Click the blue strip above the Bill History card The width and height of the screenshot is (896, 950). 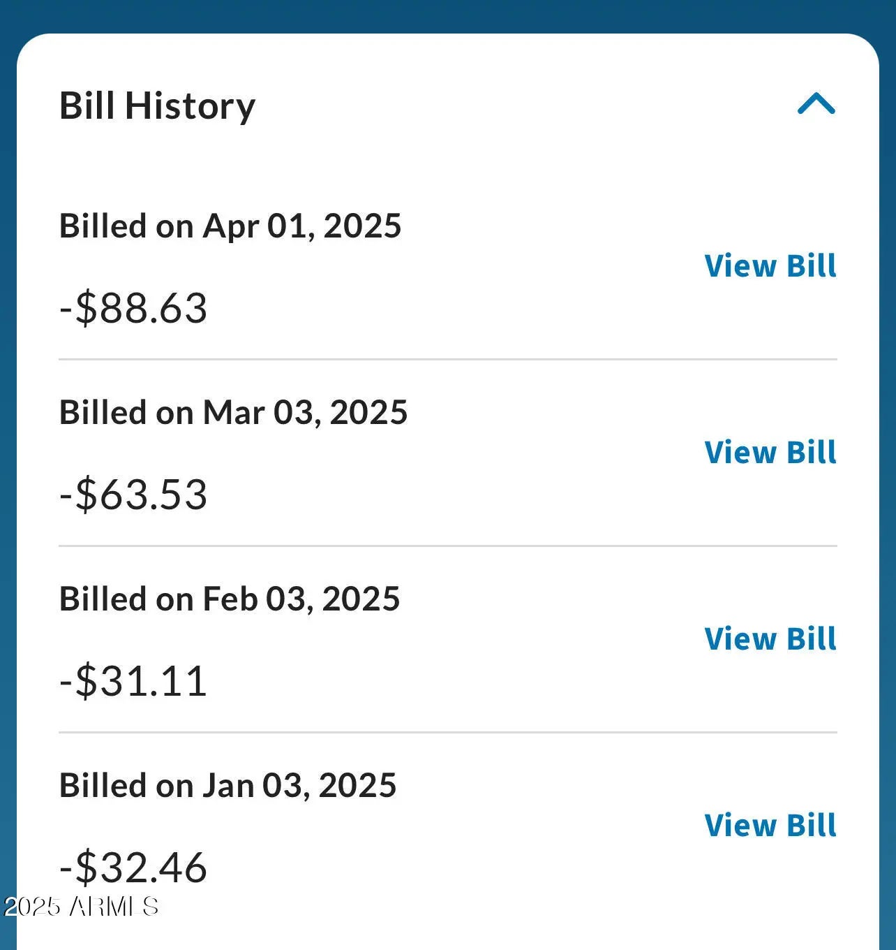447,14
